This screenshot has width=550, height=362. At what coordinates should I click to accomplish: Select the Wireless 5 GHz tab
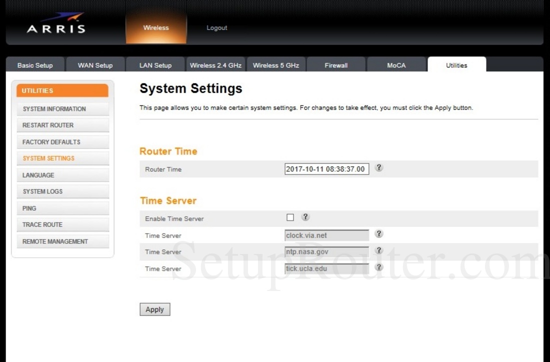coord(276,65)
